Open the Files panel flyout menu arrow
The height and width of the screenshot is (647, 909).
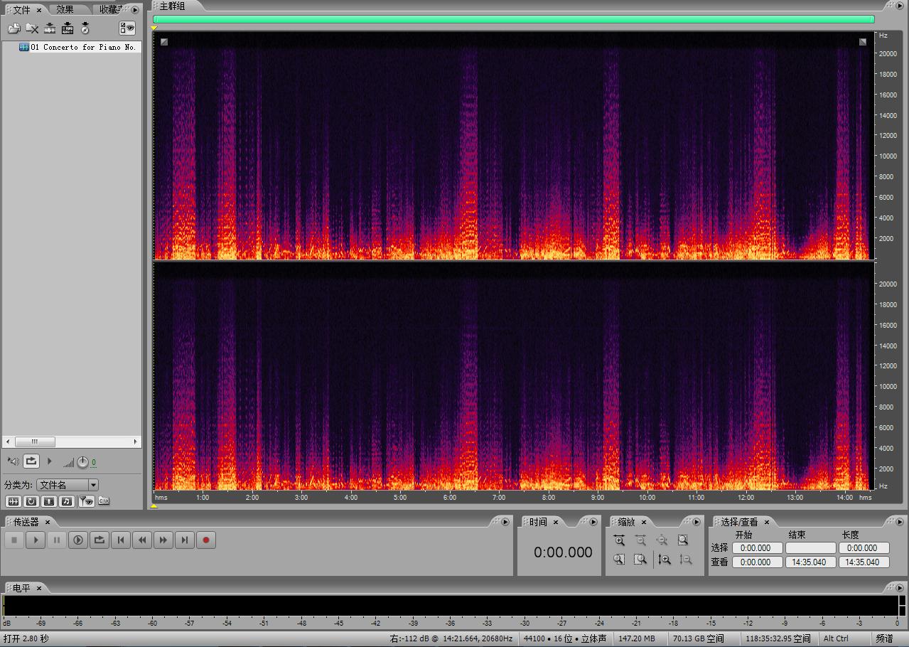coord(135,10)
